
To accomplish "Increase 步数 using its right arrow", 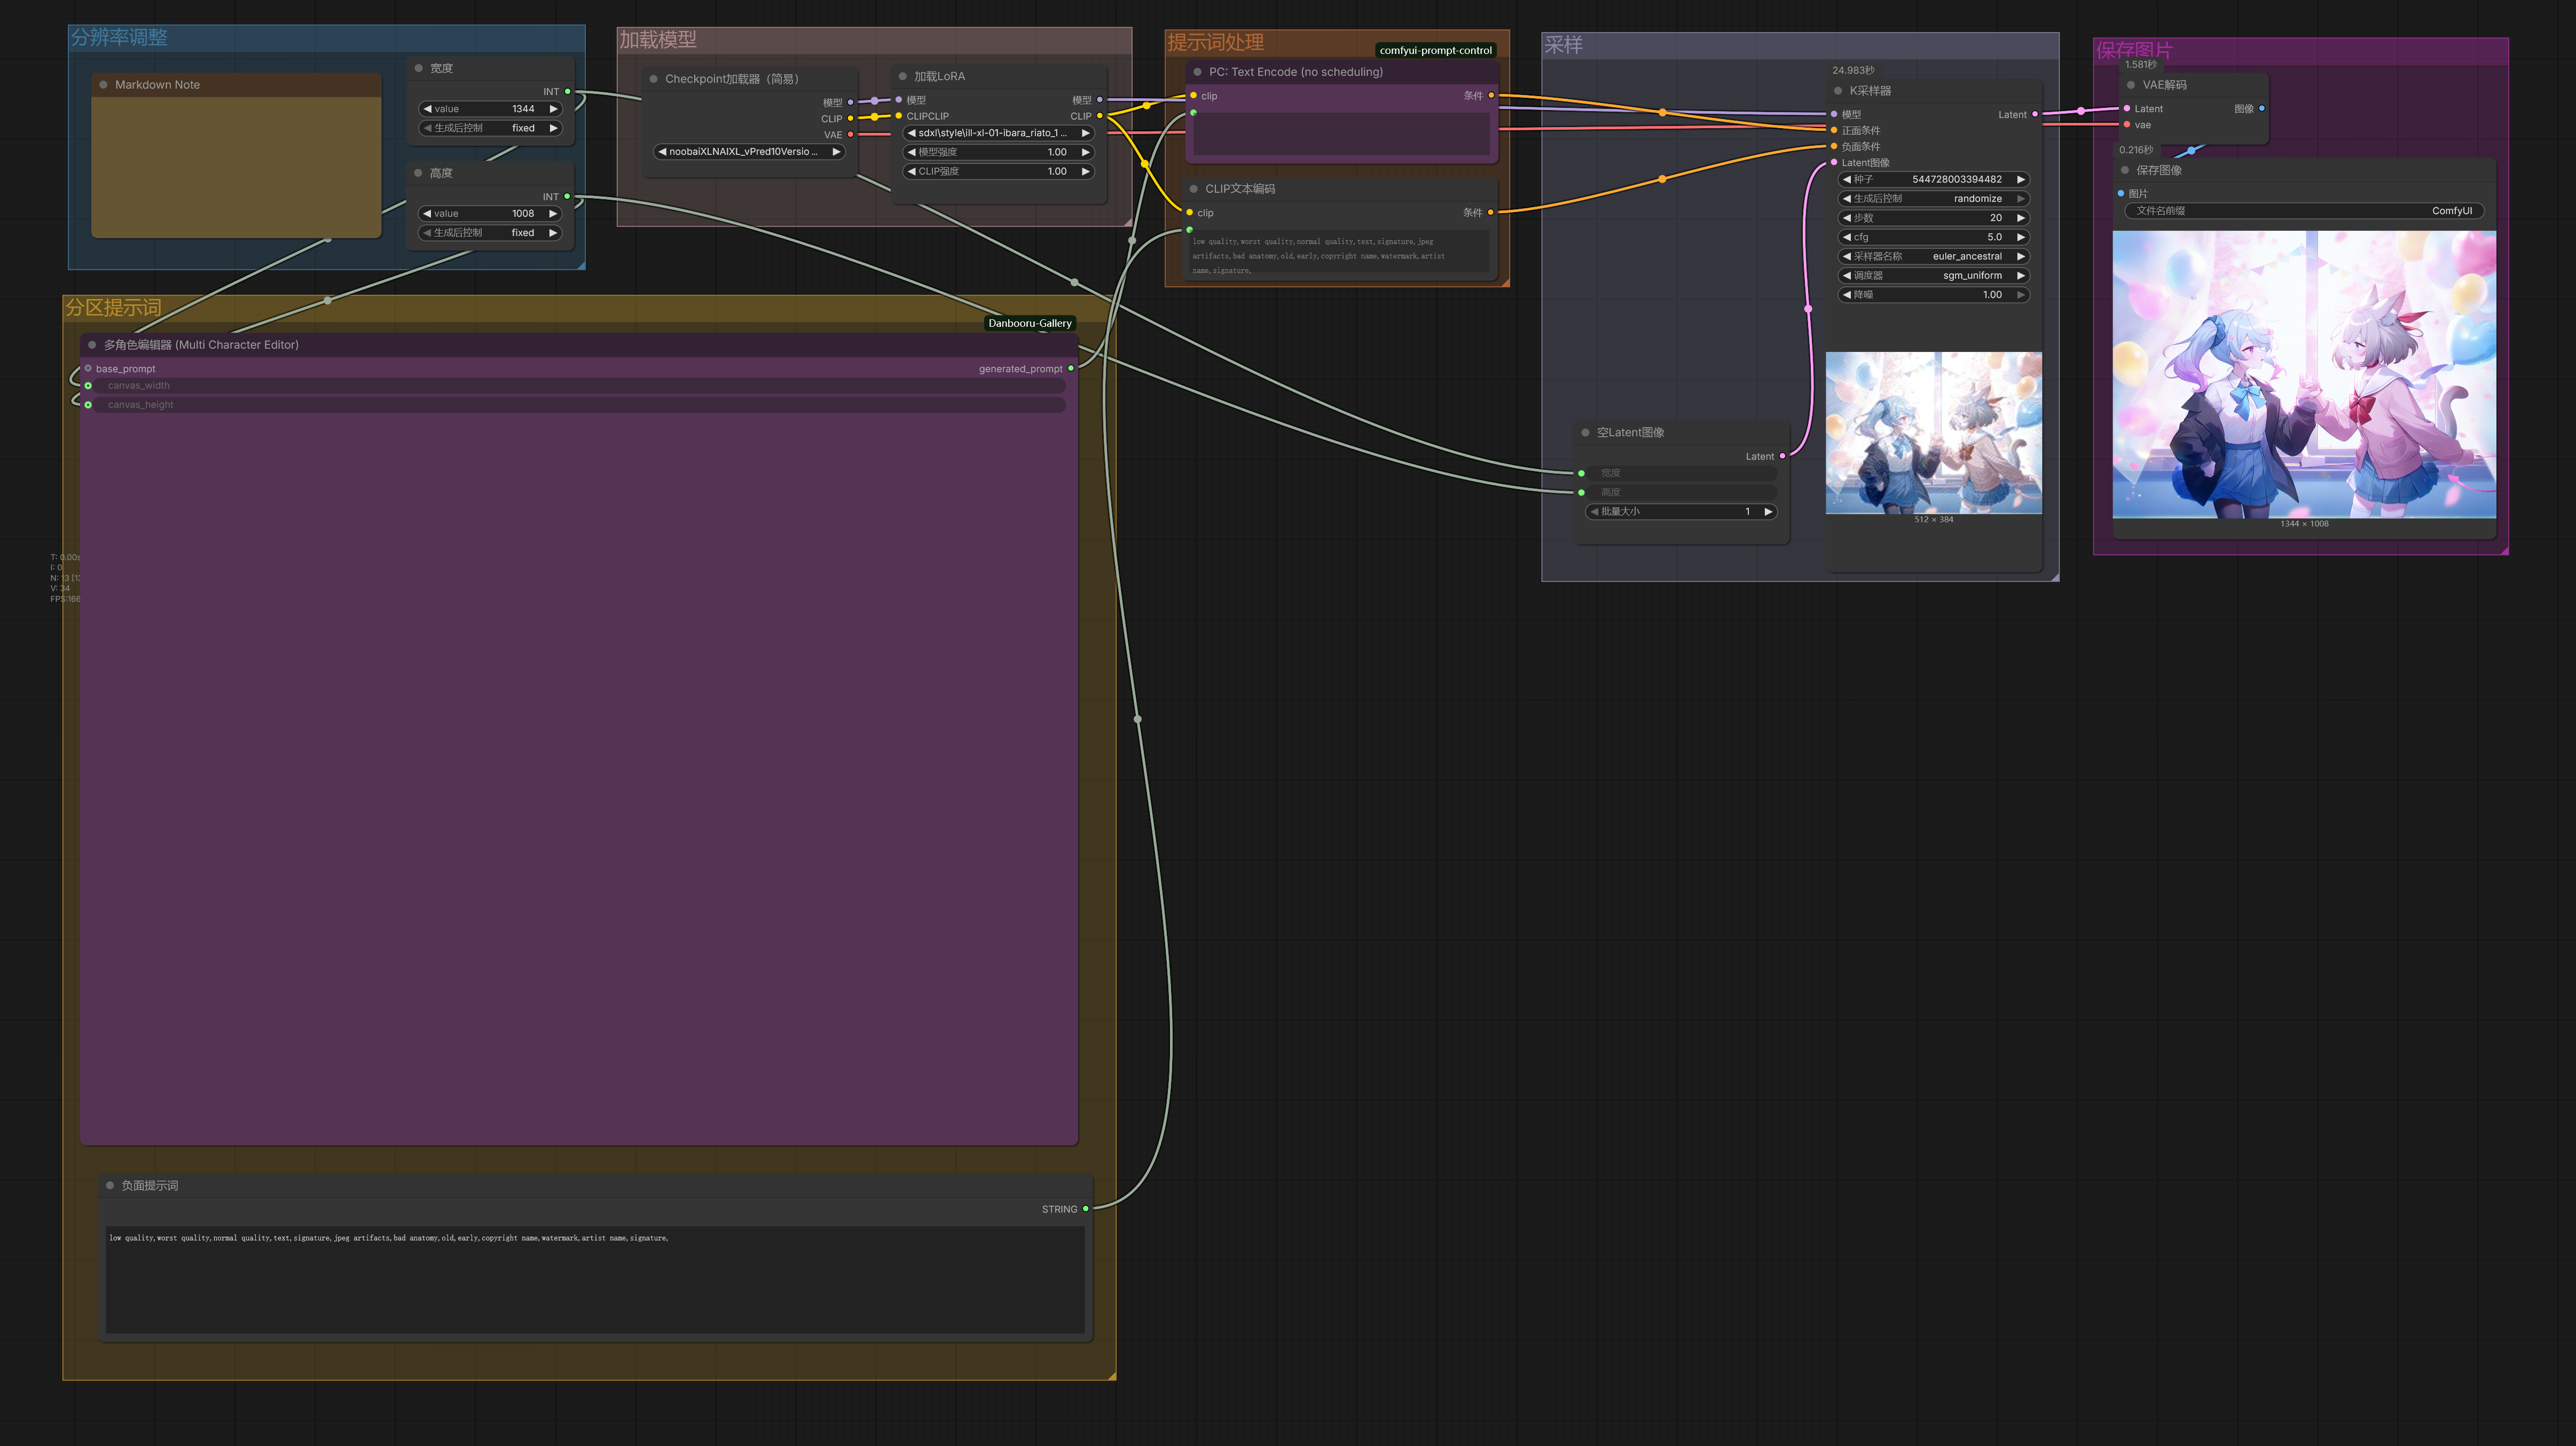I will pyautogui.click(x=2021, y=217).
